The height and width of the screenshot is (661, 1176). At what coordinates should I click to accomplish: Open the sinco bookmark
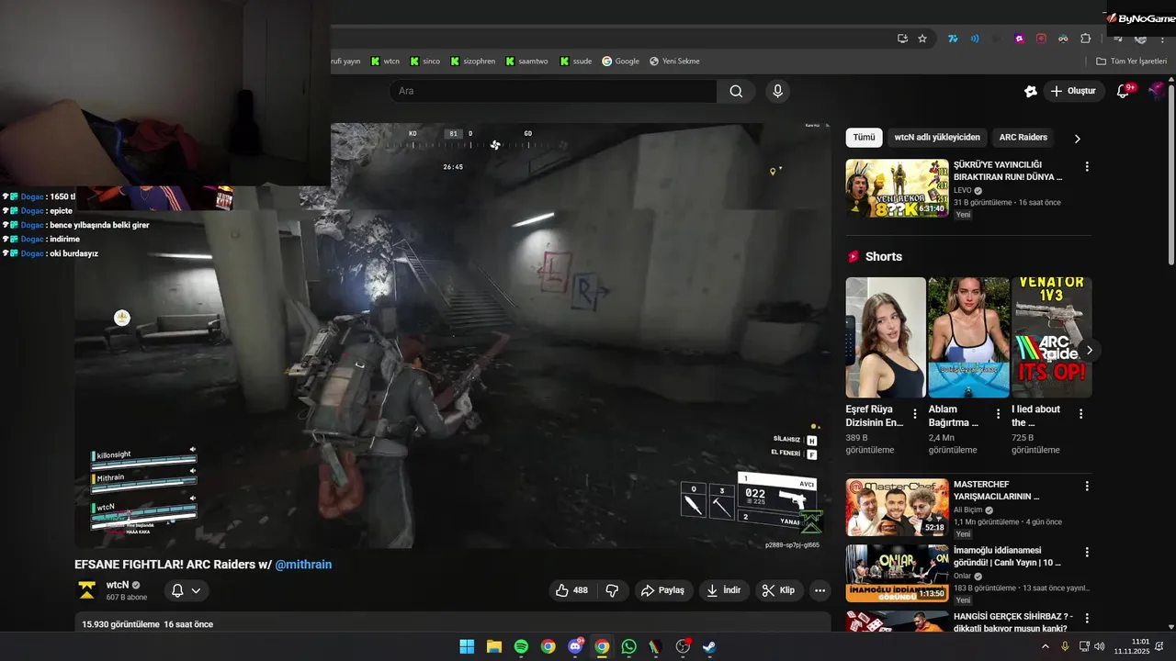click(424, 62)
